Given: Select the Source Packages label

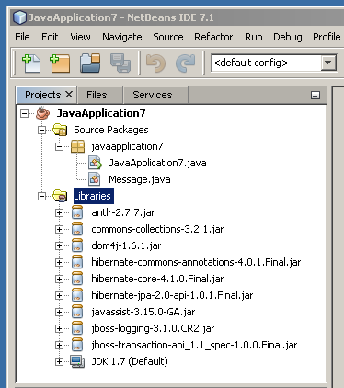Looking at the screenshot, I should coord(111,130).
